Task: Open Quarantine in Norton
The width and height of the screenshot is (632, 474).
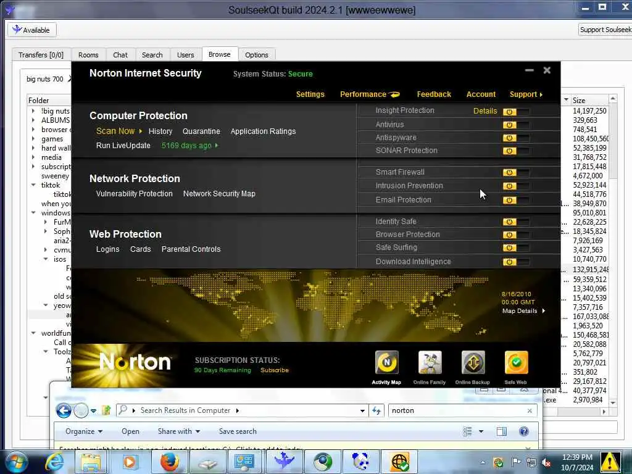Action: [201, 131]
